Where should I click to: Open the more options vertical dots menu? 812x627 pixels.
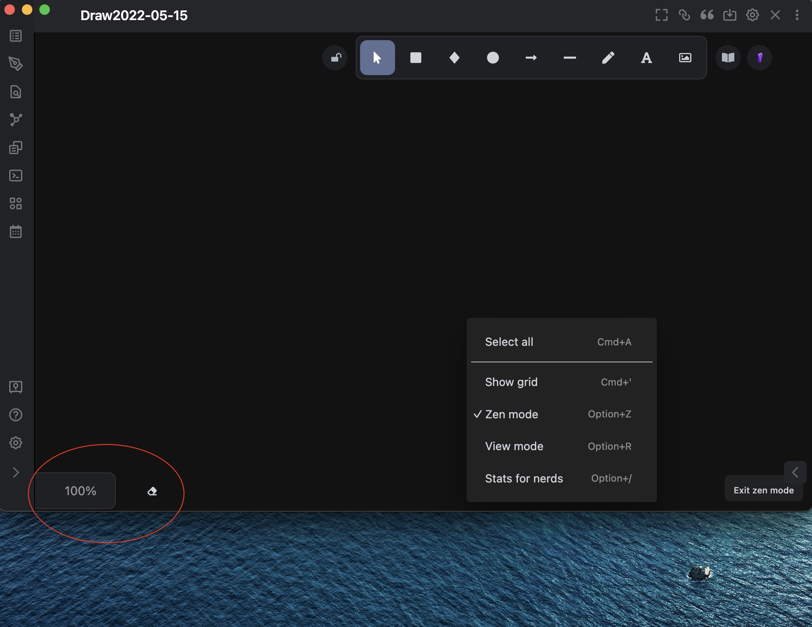coord(797,15)
